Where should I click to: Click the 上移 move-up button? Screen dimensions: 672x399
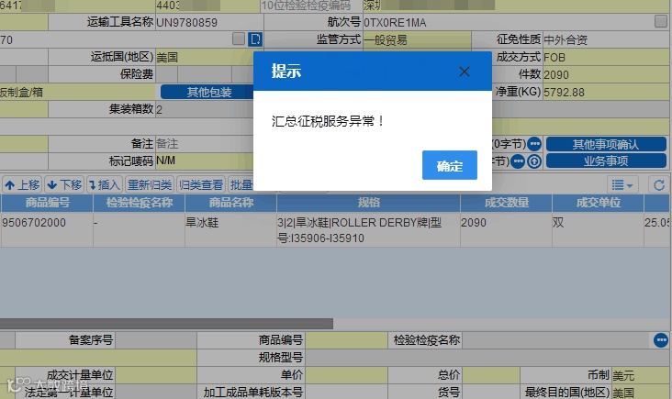pos(22,185)
